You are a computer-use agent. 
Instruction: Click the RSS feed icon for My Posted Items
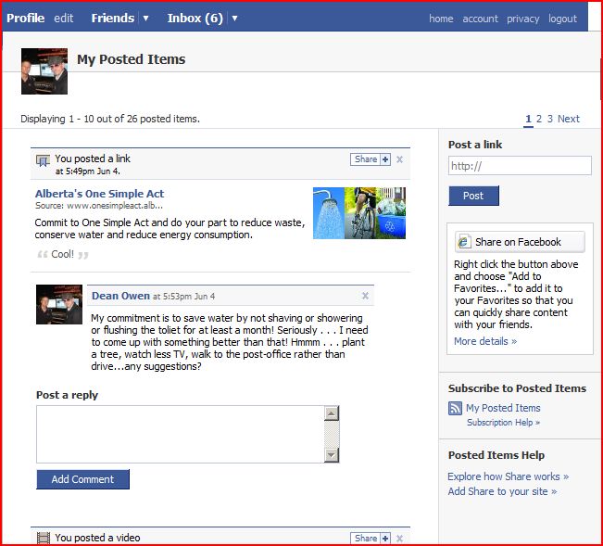[x=455, y=408]
